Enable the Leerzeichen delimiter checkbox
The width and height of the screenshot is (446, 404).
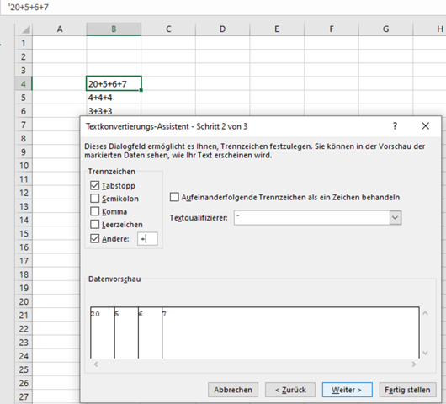pos(95,225)
